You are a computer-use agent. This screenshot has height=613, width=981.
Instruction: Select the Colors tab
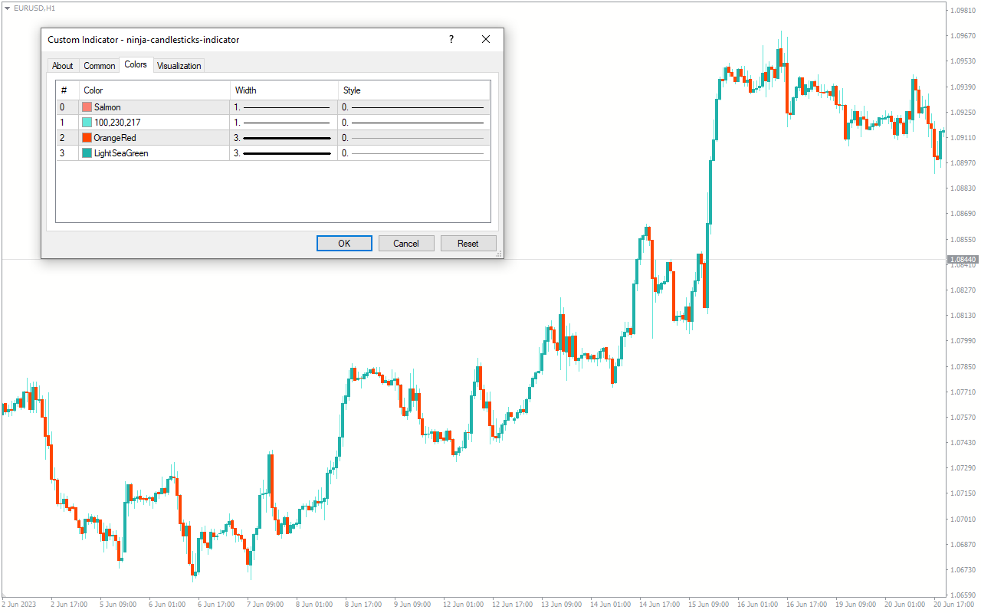[x=136, y=64]
